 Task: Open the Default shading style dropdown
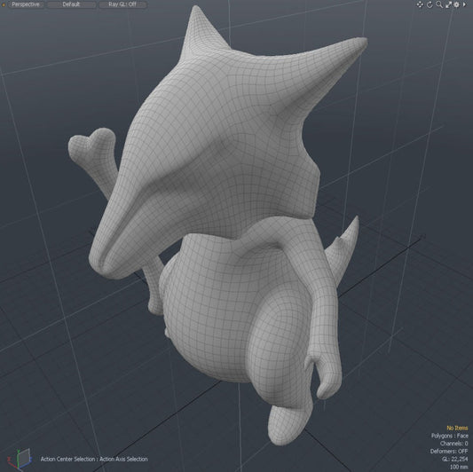click(x=71, y=4)
